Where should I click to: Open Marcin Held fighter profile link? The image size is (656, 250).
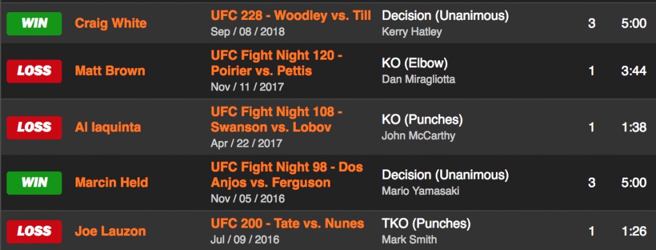pos(111,183)
